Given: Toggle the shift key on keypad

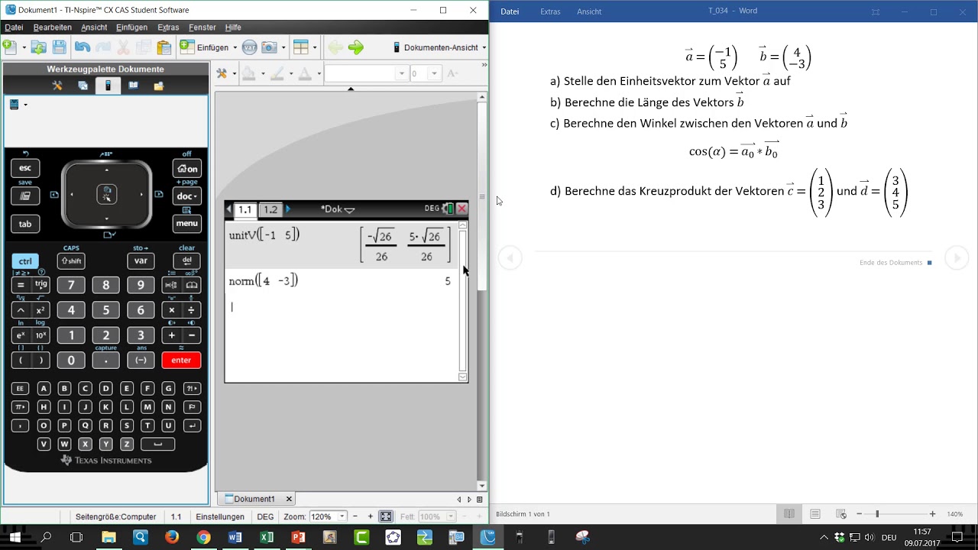Looking at the screenshot, I should 71,261.
